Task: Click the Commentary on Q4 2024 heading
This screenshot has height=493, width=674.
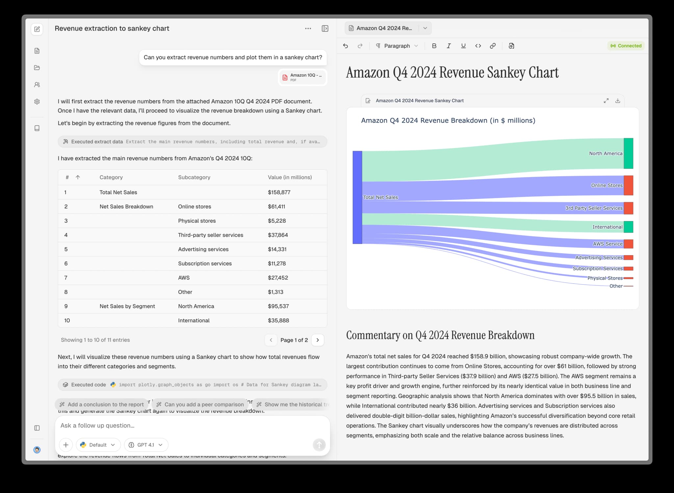Action: [440, 335]
